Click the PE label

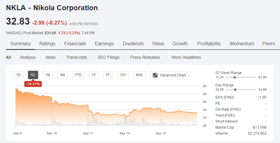pyautogui.click(x=218, y=103)
